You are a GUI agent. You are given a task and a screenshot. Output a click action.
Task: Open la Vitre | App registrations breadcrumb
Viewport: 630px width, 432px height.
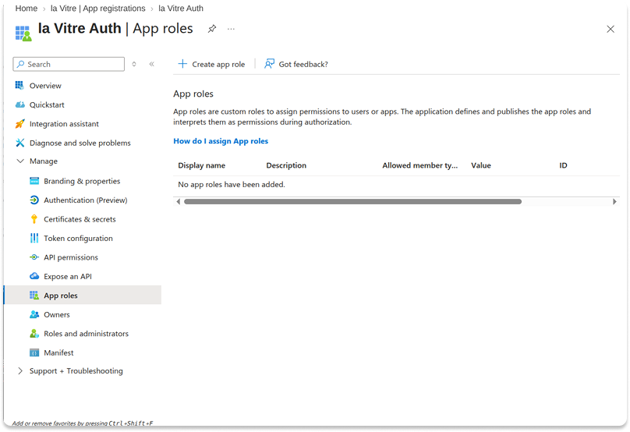tap(98, 9)
